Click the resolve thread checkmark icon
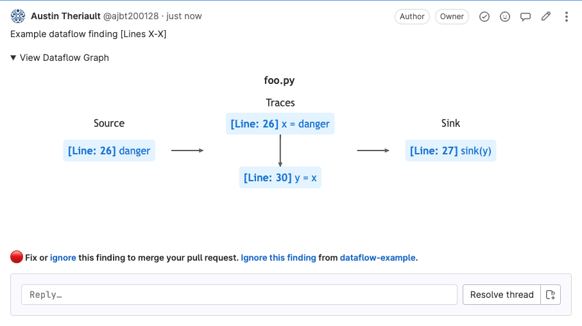 pyautogui.click(x=484, y=17)
